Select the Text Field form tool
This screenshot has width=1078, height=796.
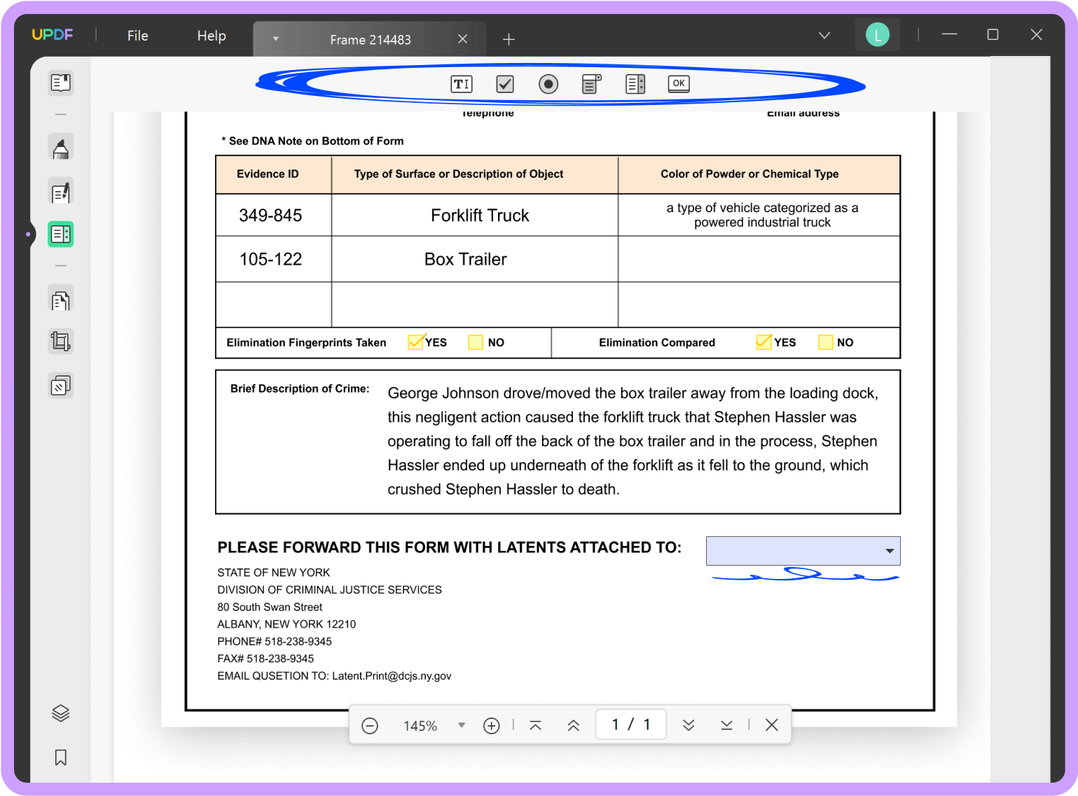[461, 83]
